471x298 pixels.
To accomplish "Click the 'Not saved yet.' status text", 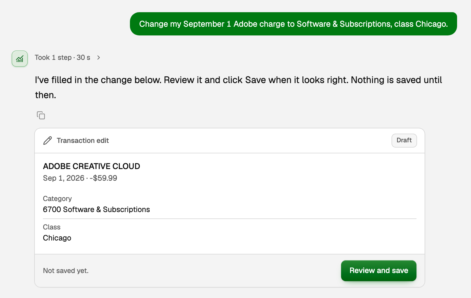I will [x=66, y=271].
